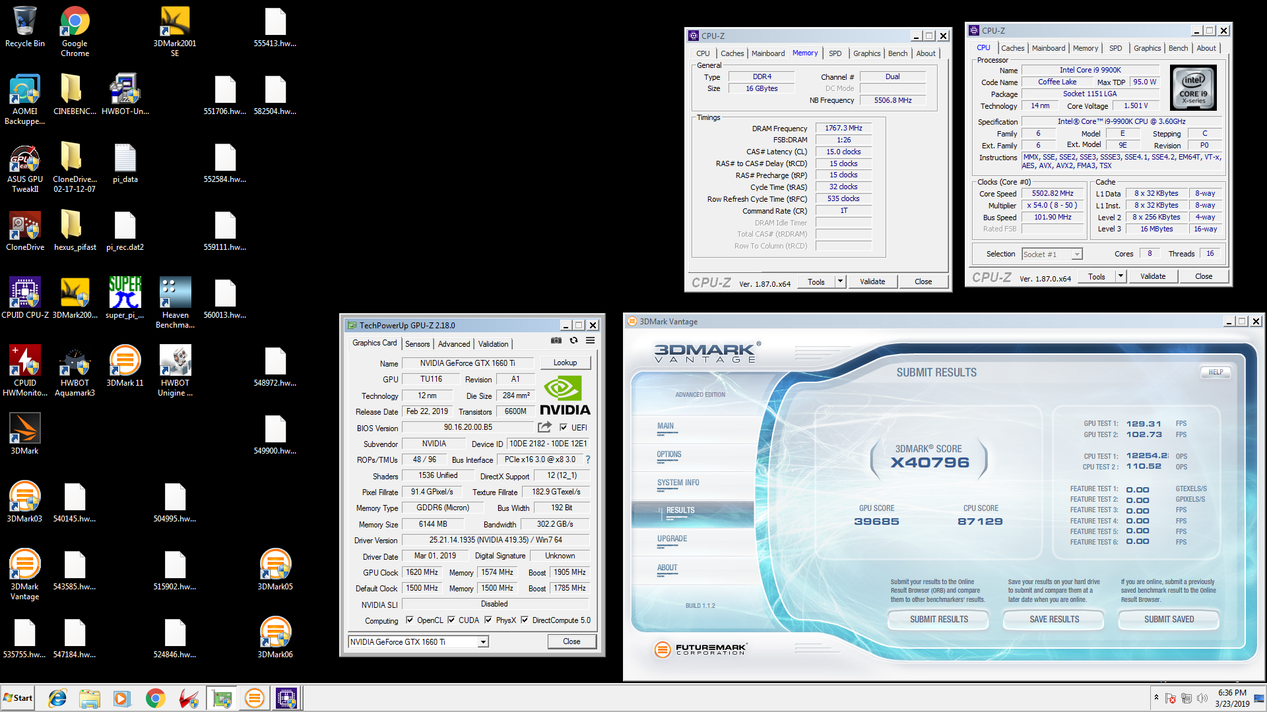Toggle the CUDA checkbox
Viewport: 1267px width, 712px height.
pyautogui.click(x=451, y=620)
